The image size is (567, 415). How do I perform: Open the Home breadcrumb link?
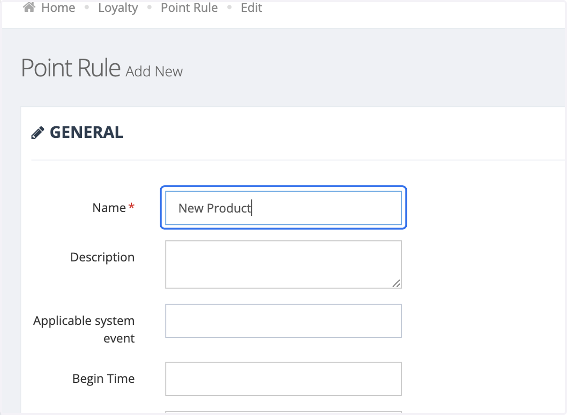tap(58, 8)
